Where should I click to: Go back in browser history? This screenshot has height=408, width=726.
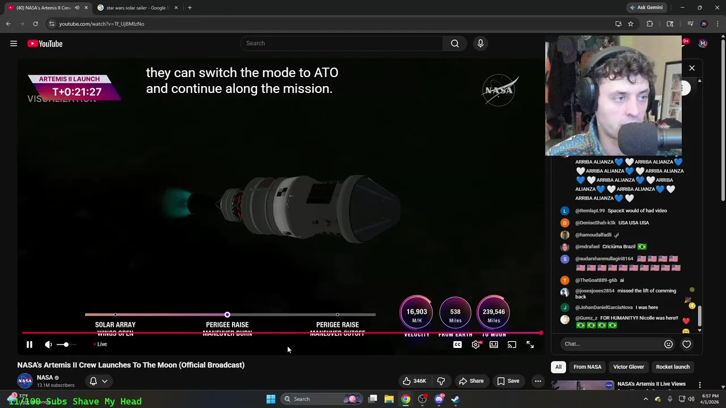point(8,24)
